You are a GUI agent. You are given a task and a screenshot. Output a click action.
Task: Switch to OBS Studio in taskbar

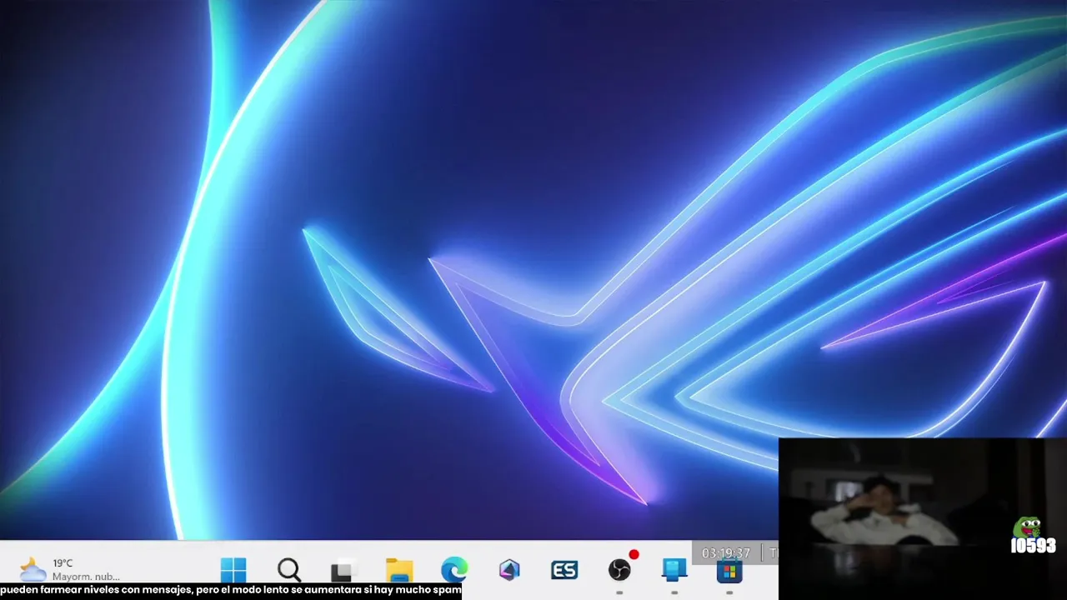pyautogui.click(x=619, y=570)
